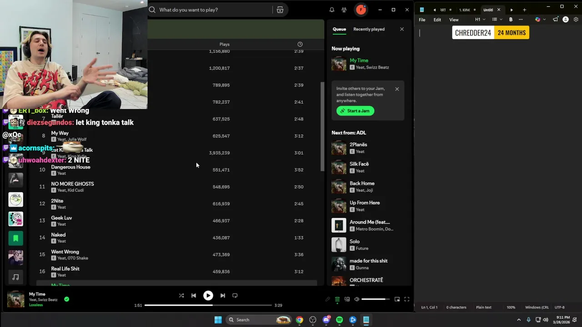Expand the list style dropdown in Notepad
The height and width of the screenshot is (327, 582).
(497, 20)
